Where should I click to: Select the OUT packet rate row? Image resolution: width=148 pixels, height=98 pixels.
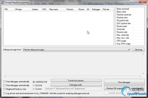click(130, 23)
